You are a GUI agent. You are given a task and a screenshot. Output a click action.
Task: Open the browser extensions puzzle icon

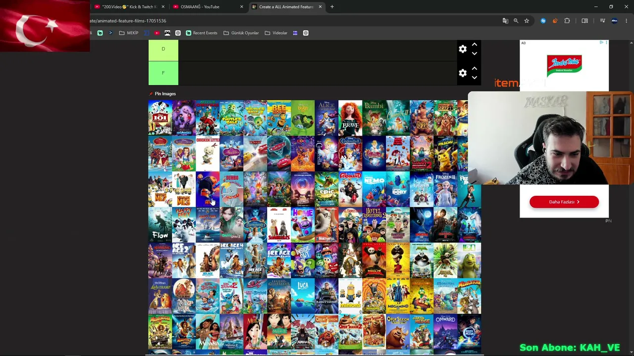tap(567, 21)
